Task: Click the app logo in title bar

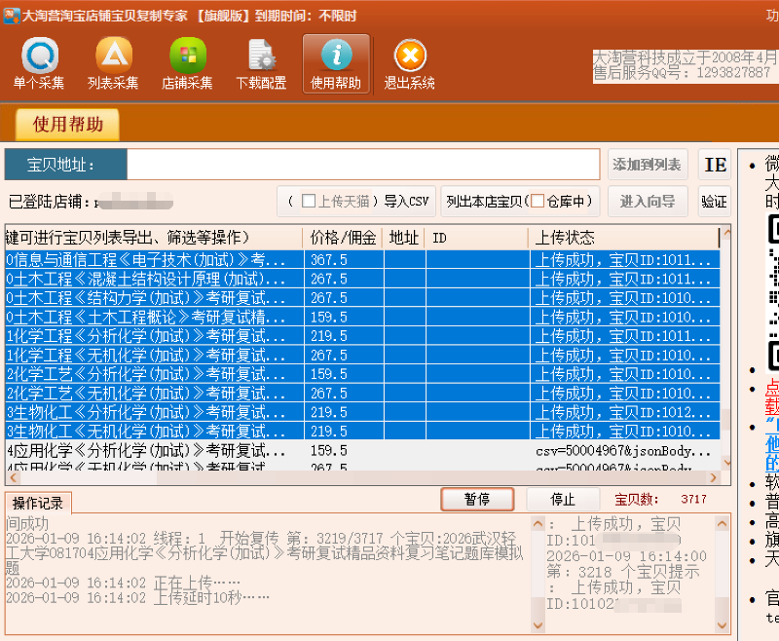Action: coord(10,16)
